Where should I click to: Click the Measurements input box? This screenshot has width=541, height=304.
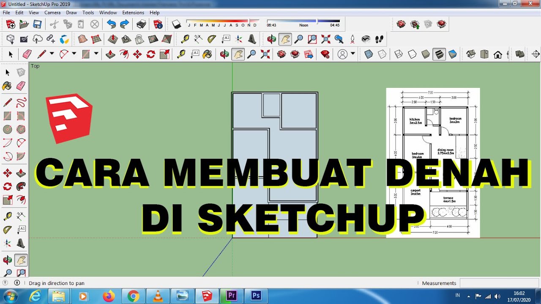point(499,283)
